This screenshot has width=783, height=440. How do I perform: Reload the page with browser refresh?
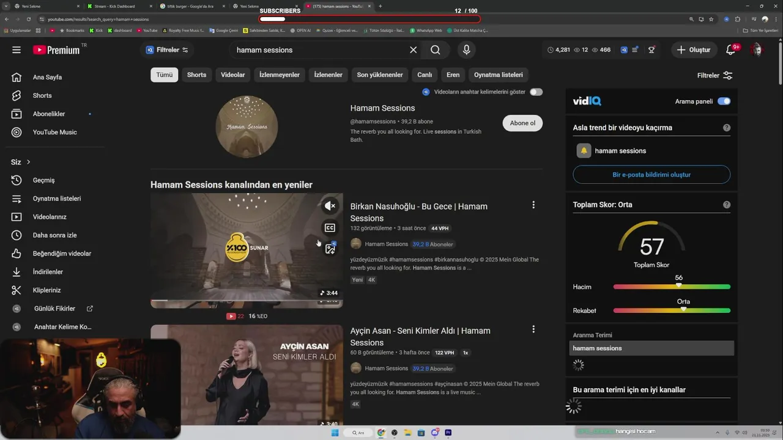click(x=29, y=19)
